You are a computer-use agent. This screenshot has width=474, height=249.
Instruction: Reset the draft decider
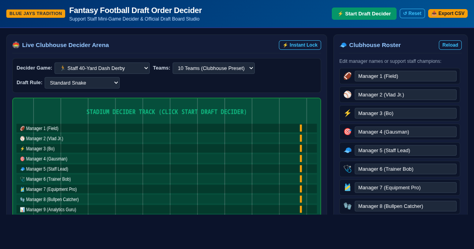412,13
